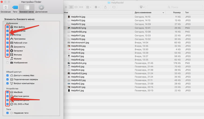This screenshot has height=119, width=204.
Task: Open the Дополнения preferences tab
Action: (41, 9)
